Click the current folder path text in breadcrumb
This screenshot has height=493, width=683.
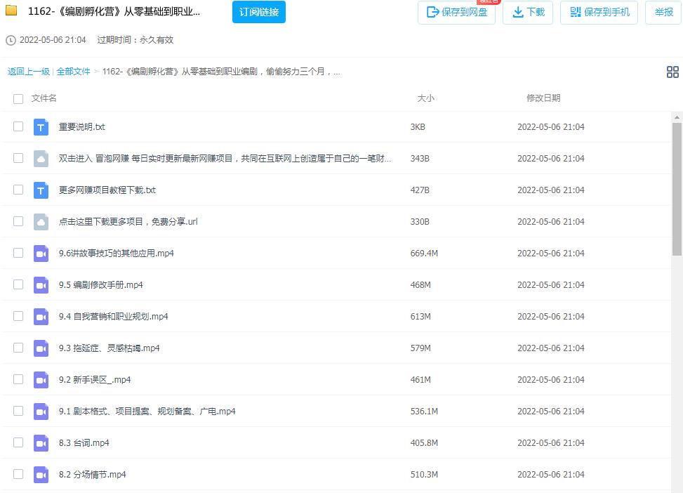tap(221, 72)
